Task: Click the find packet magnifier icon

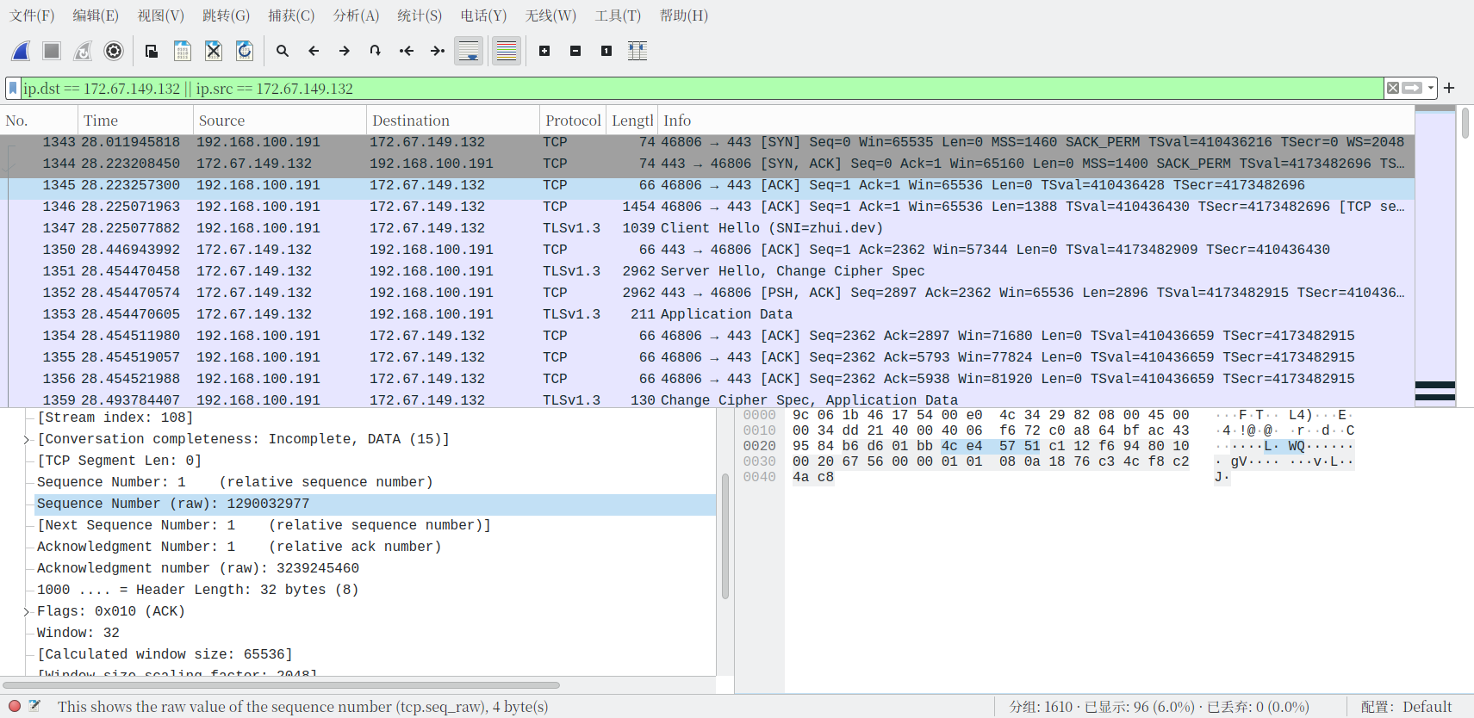Action: coord(283,51)
